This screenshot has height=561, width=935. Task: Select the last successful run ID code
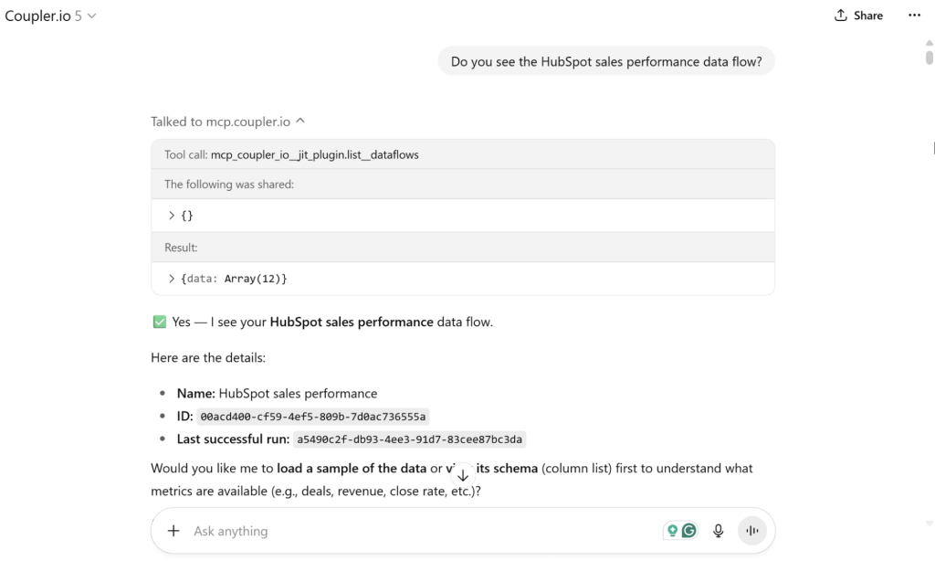tap(409, 439)
